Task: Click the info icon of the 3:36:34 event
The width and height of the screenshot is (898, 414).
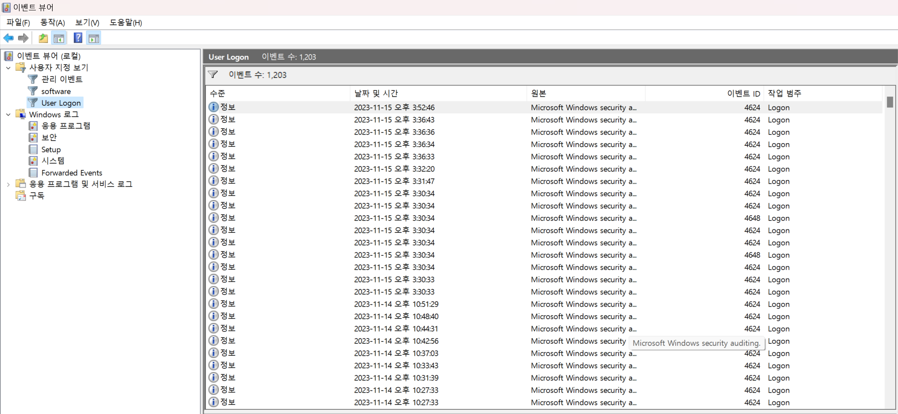Action: [x=214, y=144]
